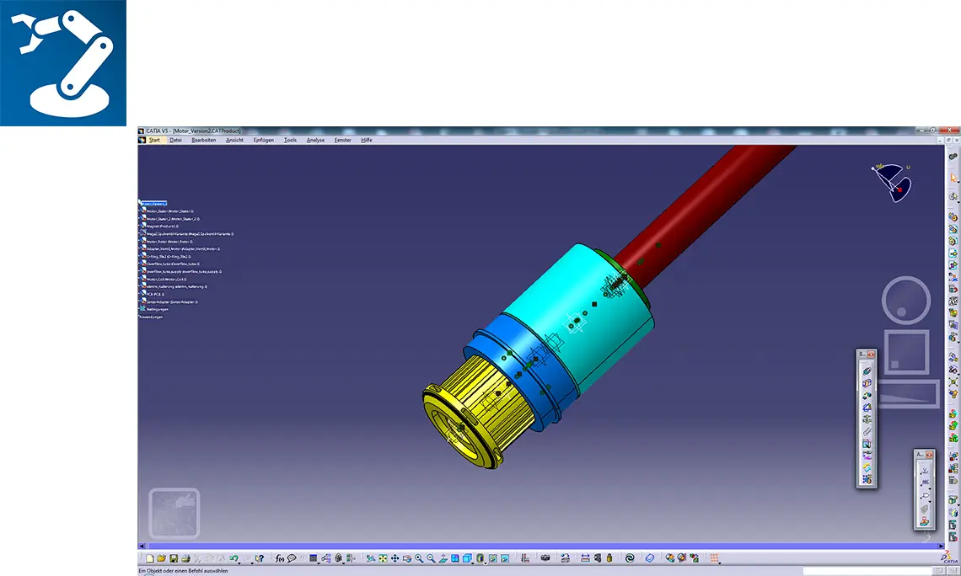Image resolution: width=961 pixels, height=576 pixels.
Task: Click the Fit All In icon
Action: (383, 558)
